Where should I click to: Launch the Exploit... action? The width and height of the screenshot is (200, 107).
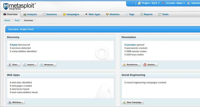point(150,65)
